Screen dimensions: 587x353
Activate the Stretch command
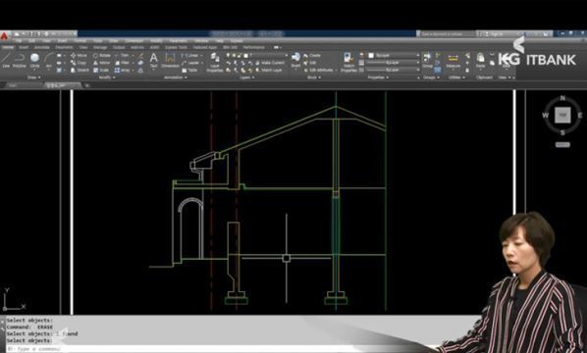80,70
